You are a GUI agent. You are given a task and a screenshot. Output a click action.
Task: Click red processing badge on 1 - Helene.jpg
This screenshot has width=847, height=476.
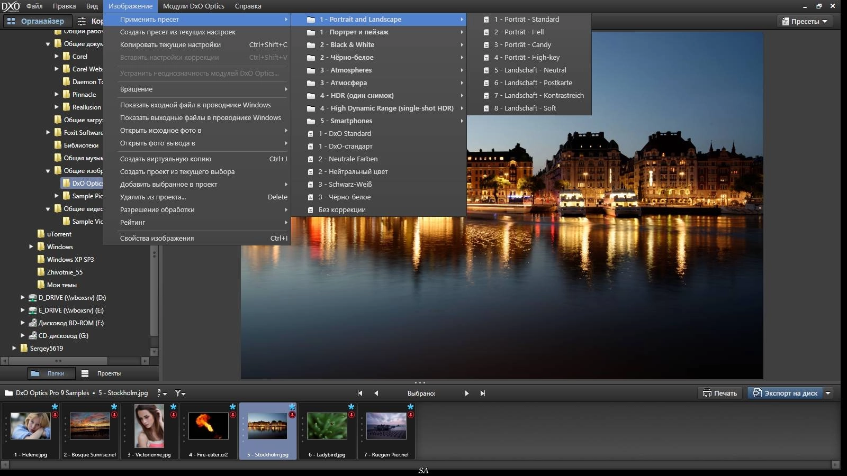[x=55, y=415]
